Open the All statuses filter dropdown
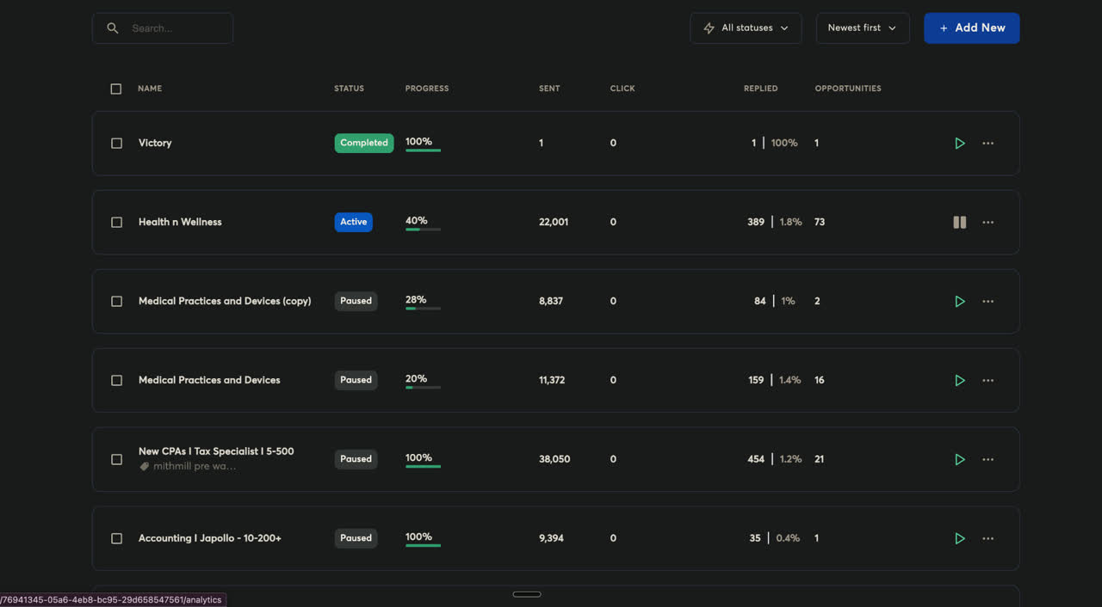The height and width of the screenshot is (607, 1102). (x=746, y=28)
